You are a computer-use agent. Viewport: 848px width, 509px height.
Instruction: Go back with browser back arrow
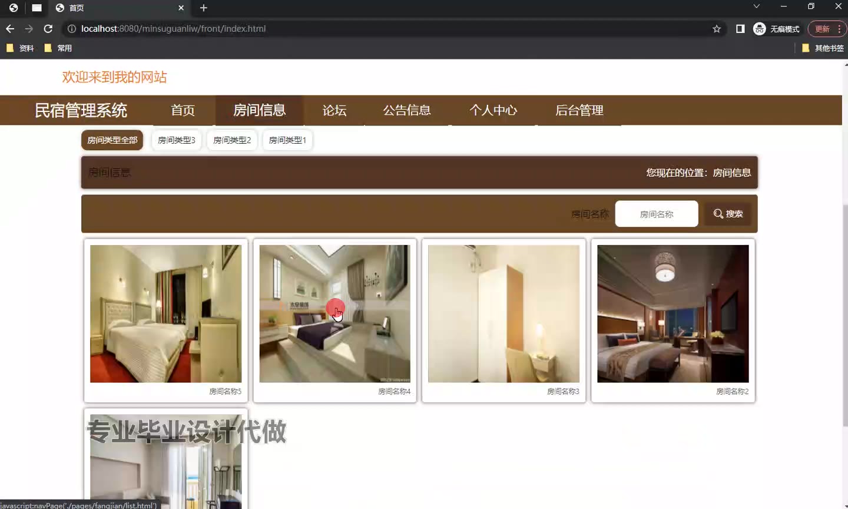(x=10, y=28)
